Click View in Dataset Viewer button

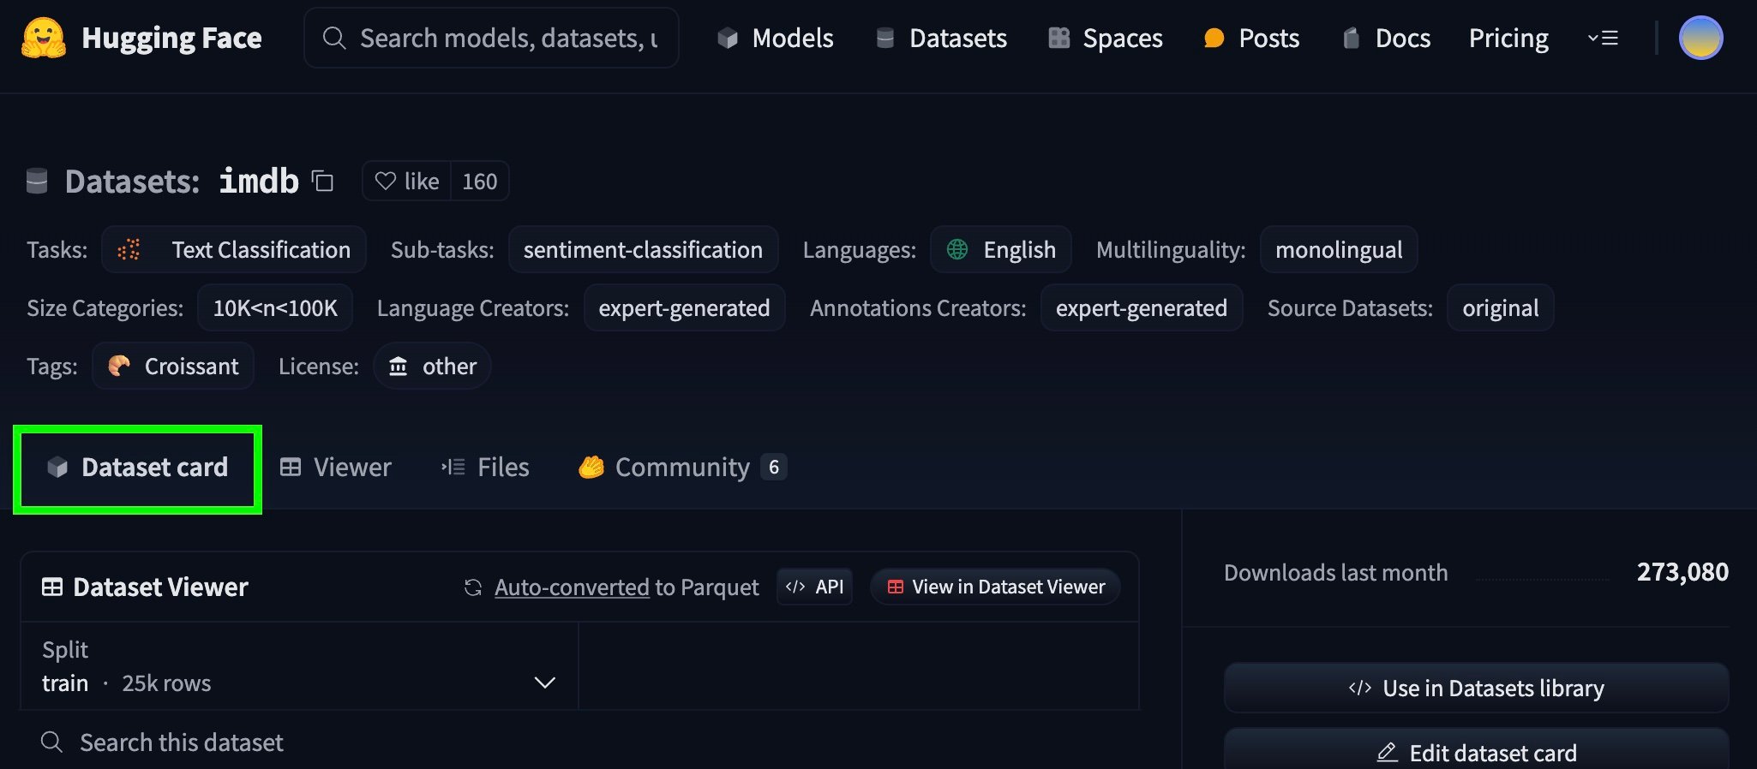point(995,587)
